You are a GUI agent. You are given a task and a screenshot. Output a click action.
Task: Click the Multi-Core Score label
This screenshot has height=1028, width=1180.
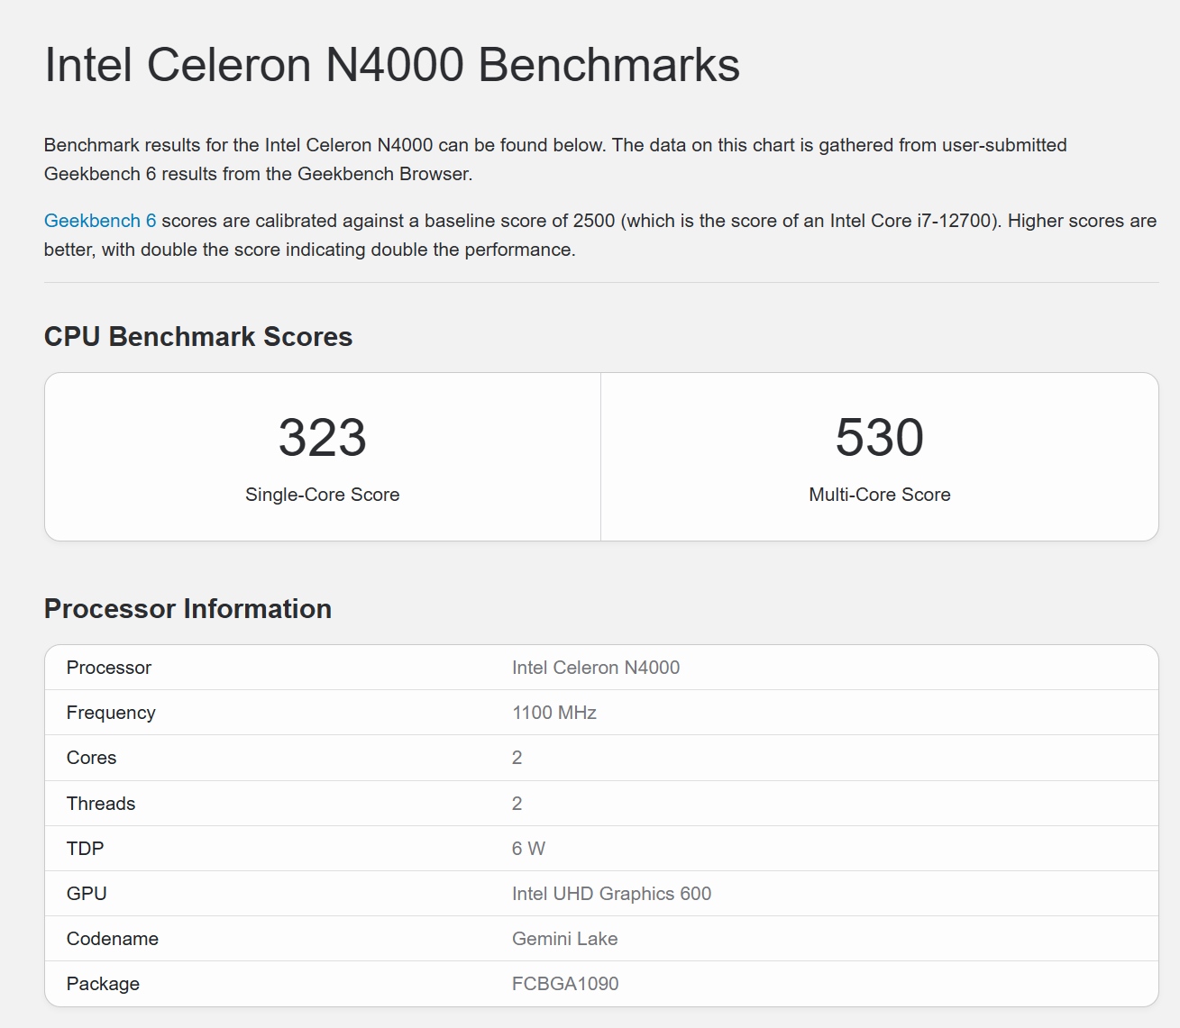(879, 495)
